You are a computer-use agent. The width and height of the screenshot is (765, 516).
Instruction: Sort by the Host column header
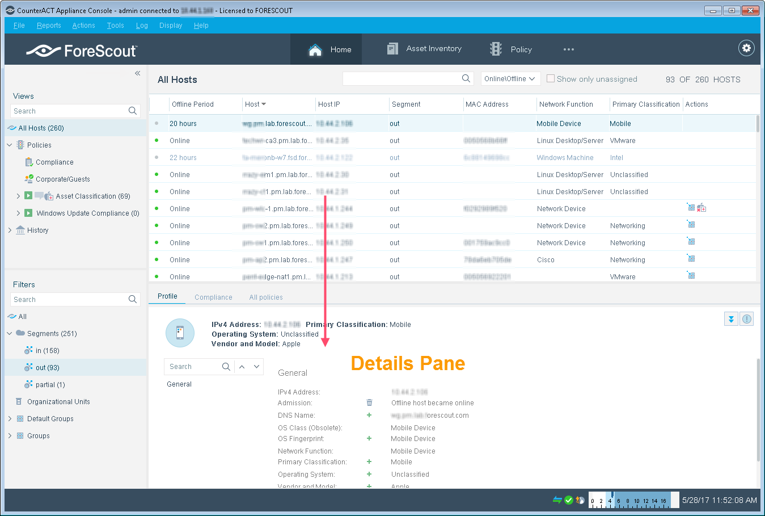tap(255, 104)
